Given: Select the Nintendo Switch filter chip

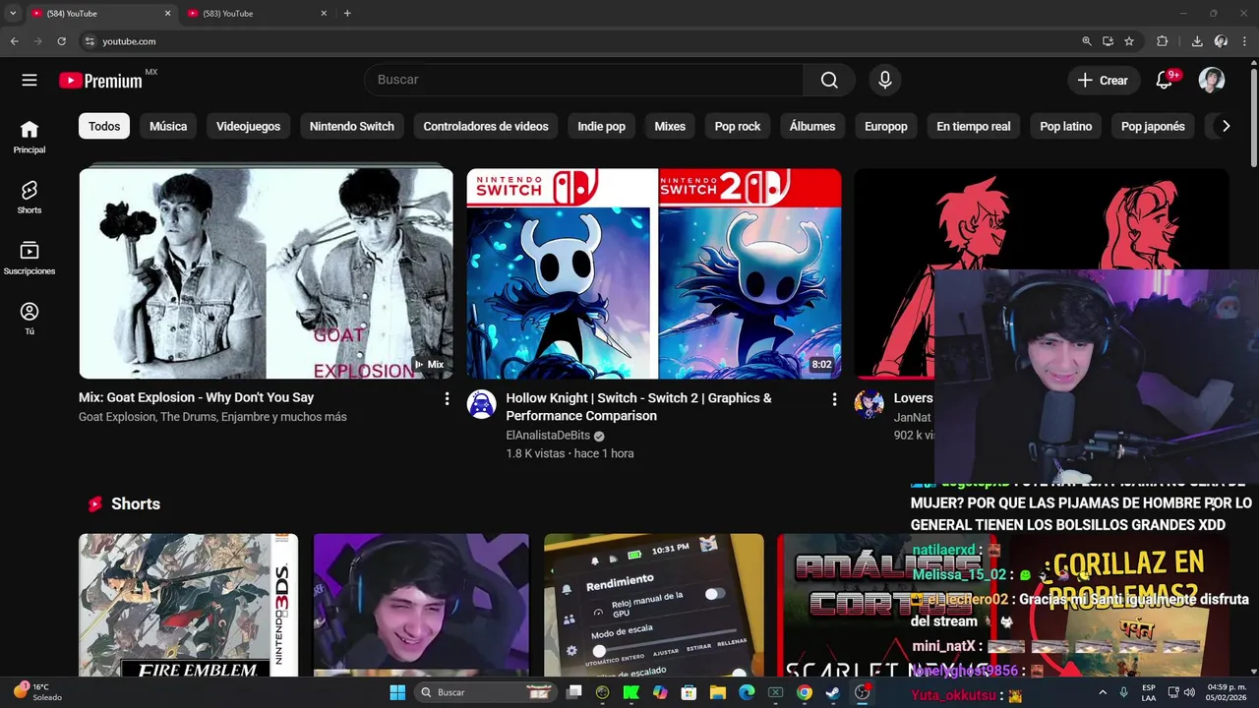Looking at the screenshot, I should tap(351, 126).
